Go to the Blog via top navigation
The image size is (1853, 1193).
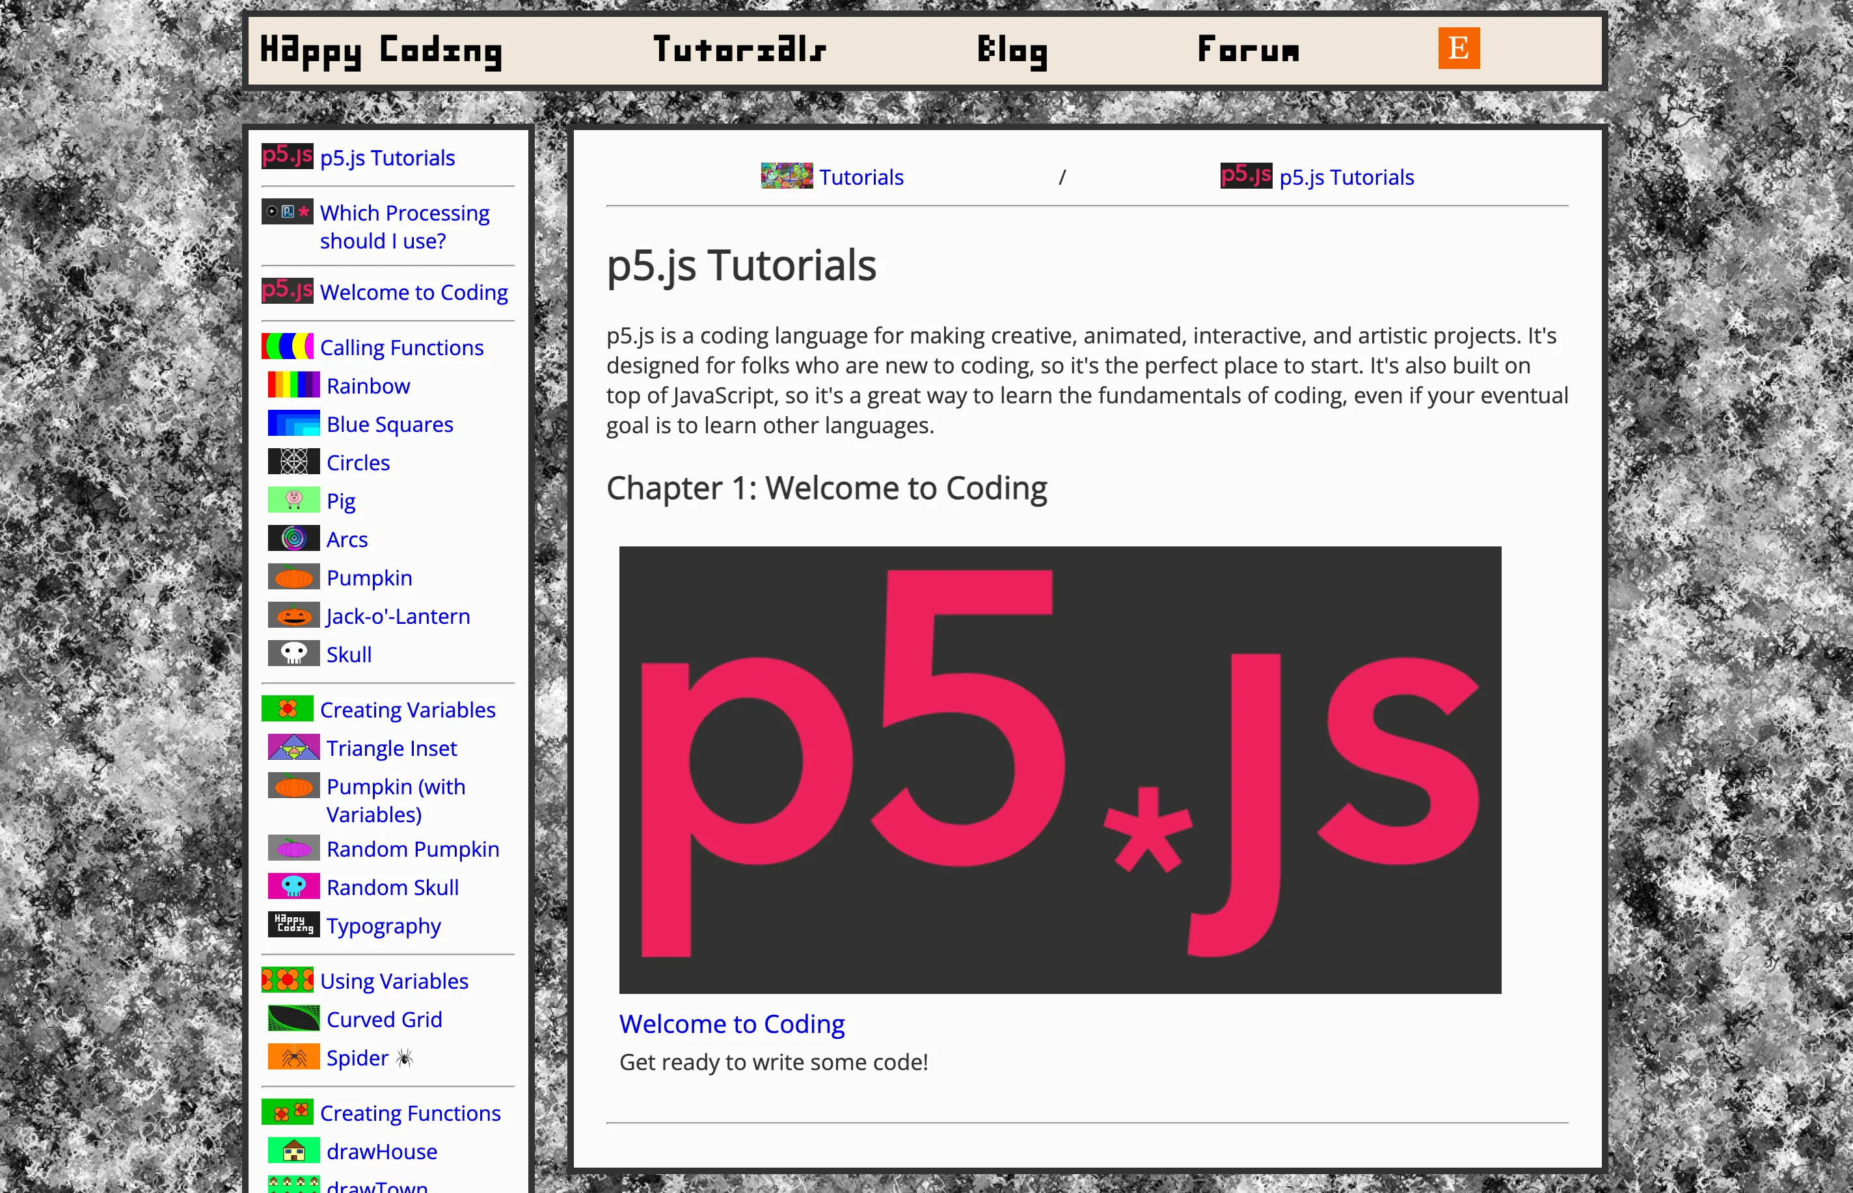tap(1013, 49)
